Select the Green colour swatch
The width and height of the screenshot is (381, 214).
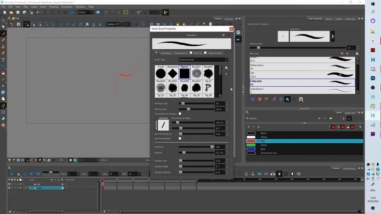[x=251, y=145]
